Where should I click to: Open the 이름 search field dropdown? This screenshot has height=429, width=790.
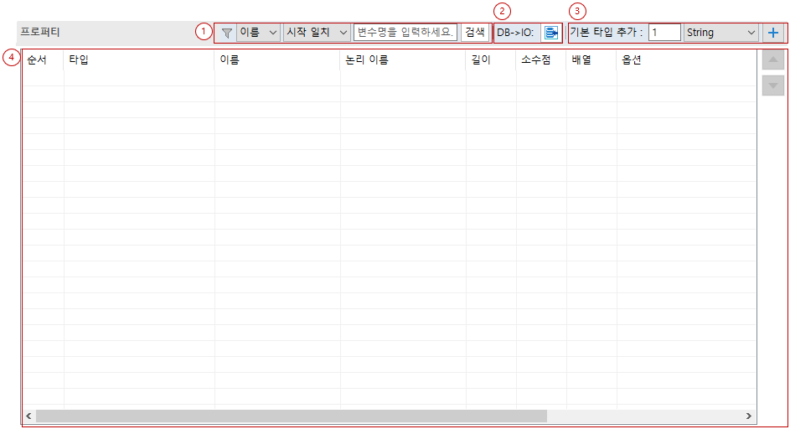[x=259, y=33]
